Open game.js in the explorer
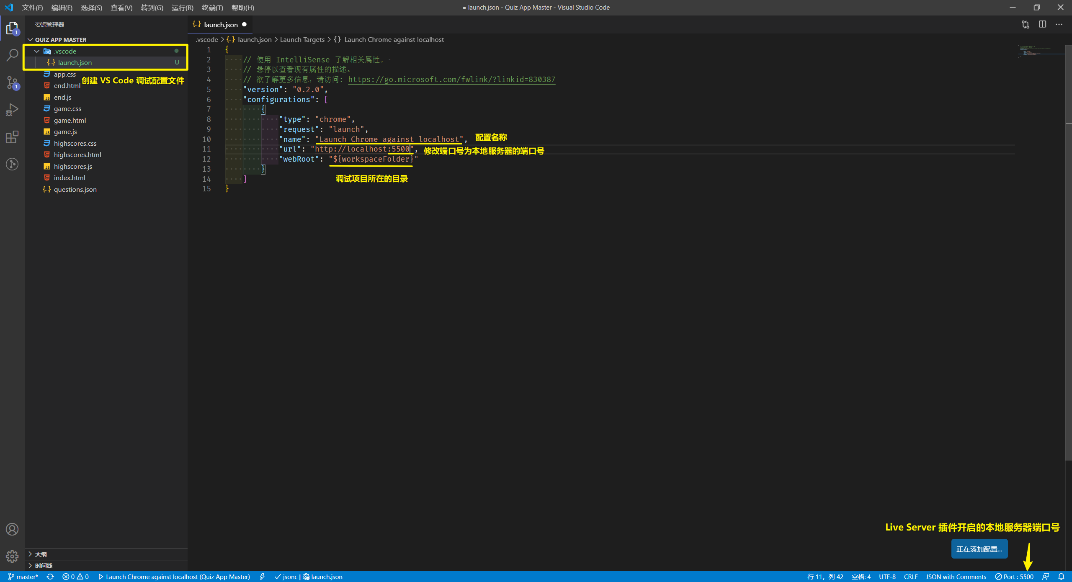 (106, 131)
